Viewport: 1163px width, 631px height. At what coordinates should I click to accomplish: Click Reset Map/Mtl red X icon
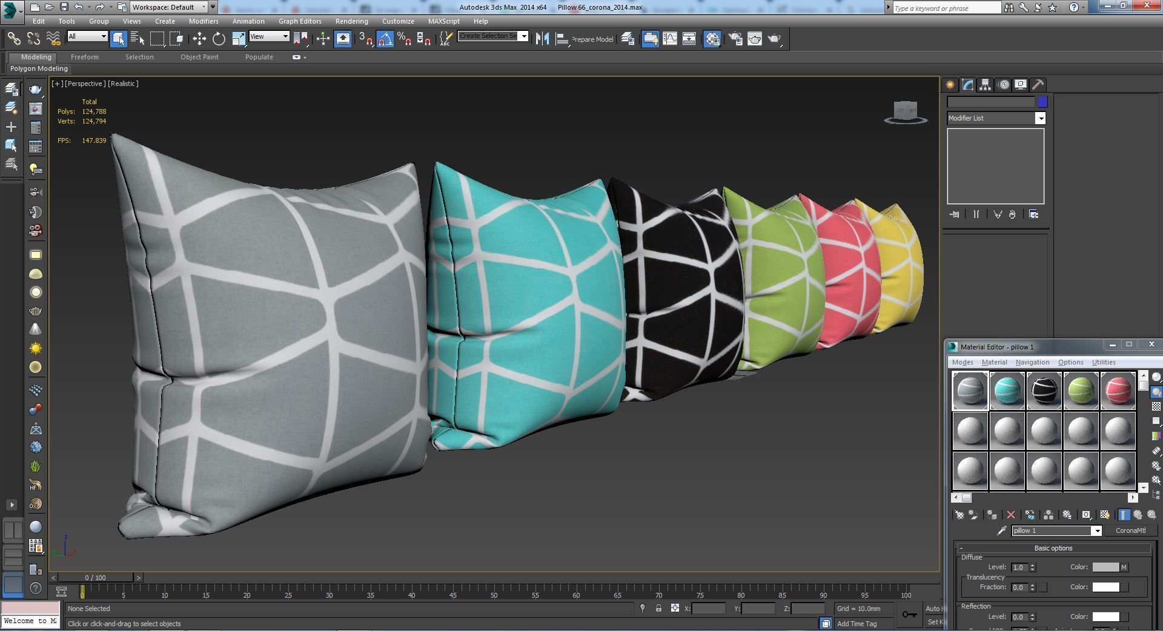[x=1011, y=515]
